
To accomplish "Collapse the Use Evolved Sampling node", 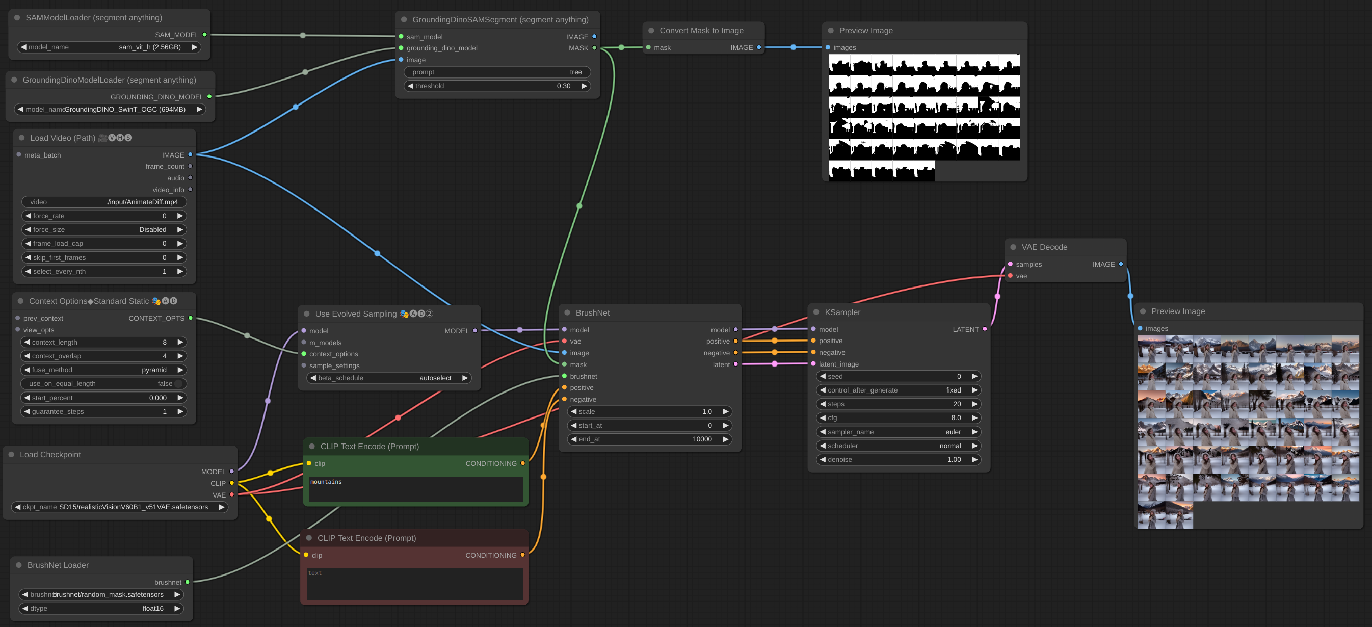I will click(306, 314).
